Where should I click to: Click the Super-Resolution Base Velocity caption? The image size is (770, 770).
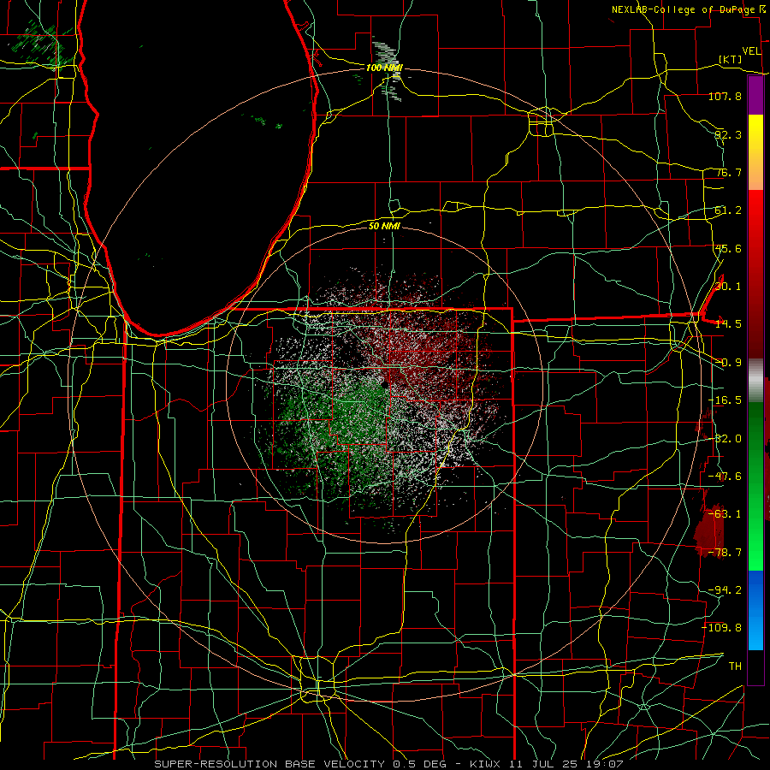[389, 764]
